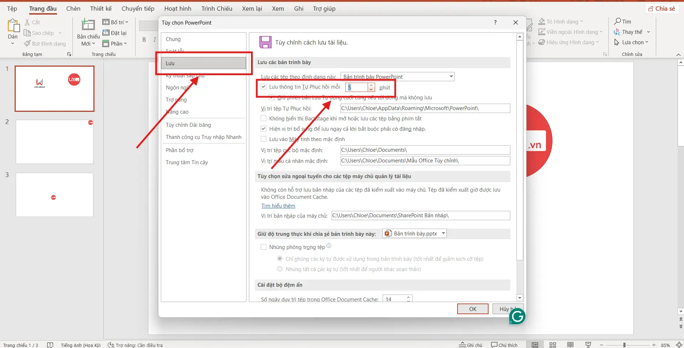
Task: Click the Vị trí tệp Tự Phục hồi path field
Action: (425, 108)
